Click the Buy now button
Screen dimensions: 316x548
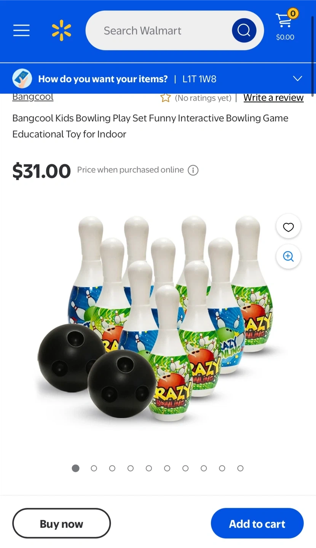61,523
